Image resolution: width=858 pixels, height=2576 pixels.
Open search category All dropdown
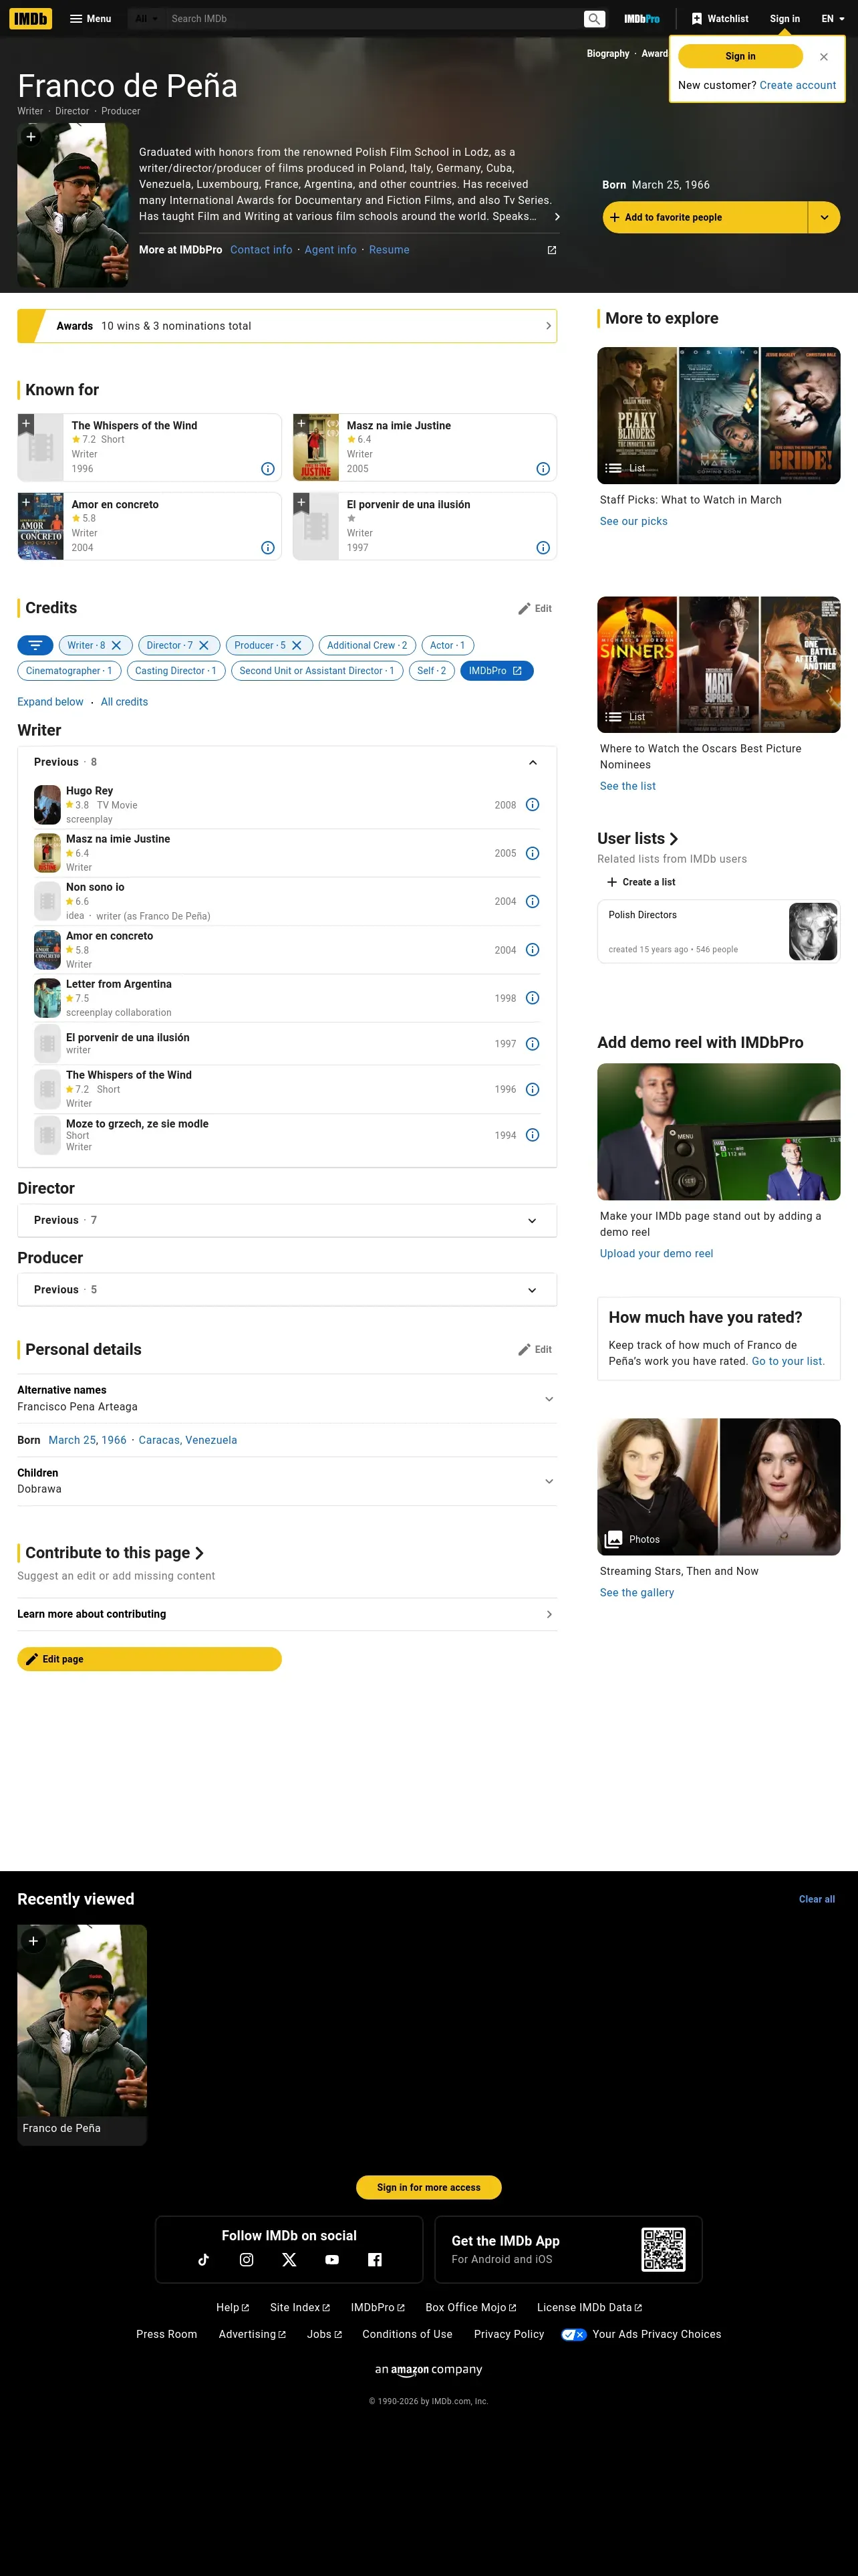(146, 18)
